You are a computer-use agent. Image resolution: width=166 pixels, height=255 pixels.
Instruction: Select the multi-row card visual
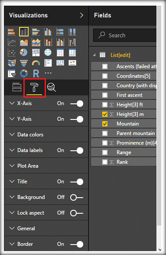48,63
